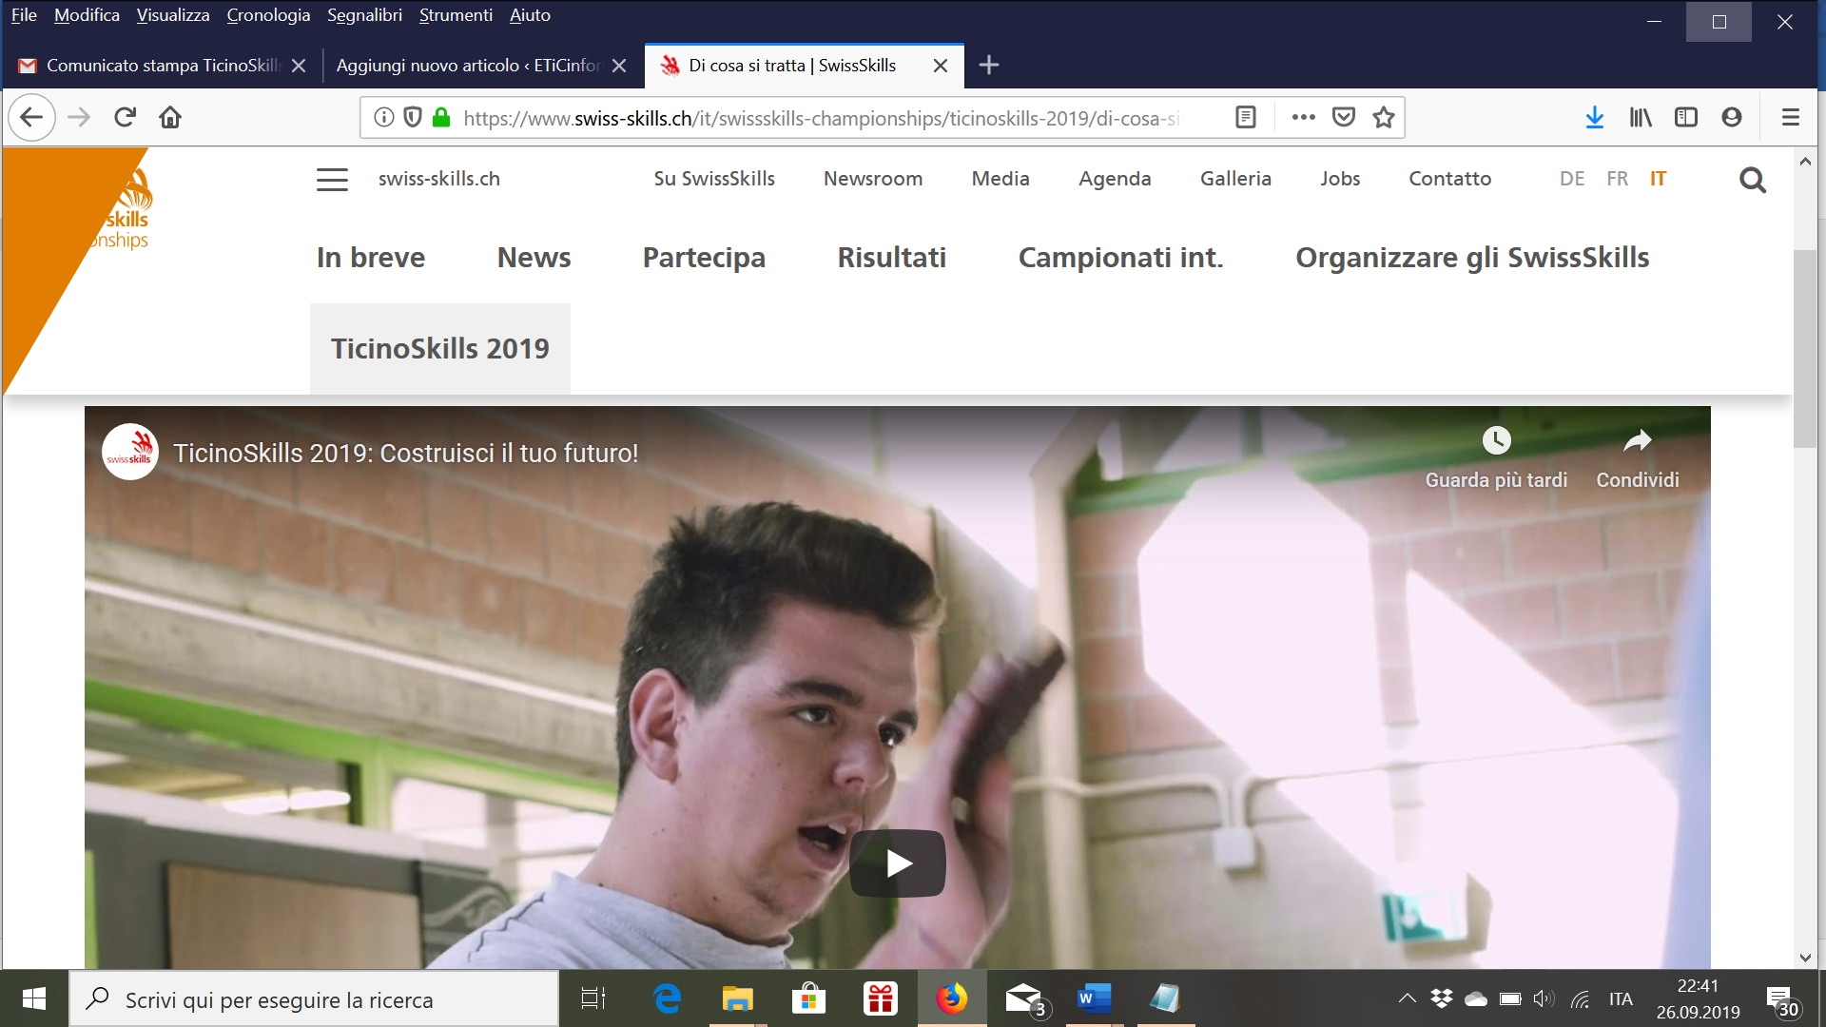
Task: Open a new browser tab
Action: [989, 65]
